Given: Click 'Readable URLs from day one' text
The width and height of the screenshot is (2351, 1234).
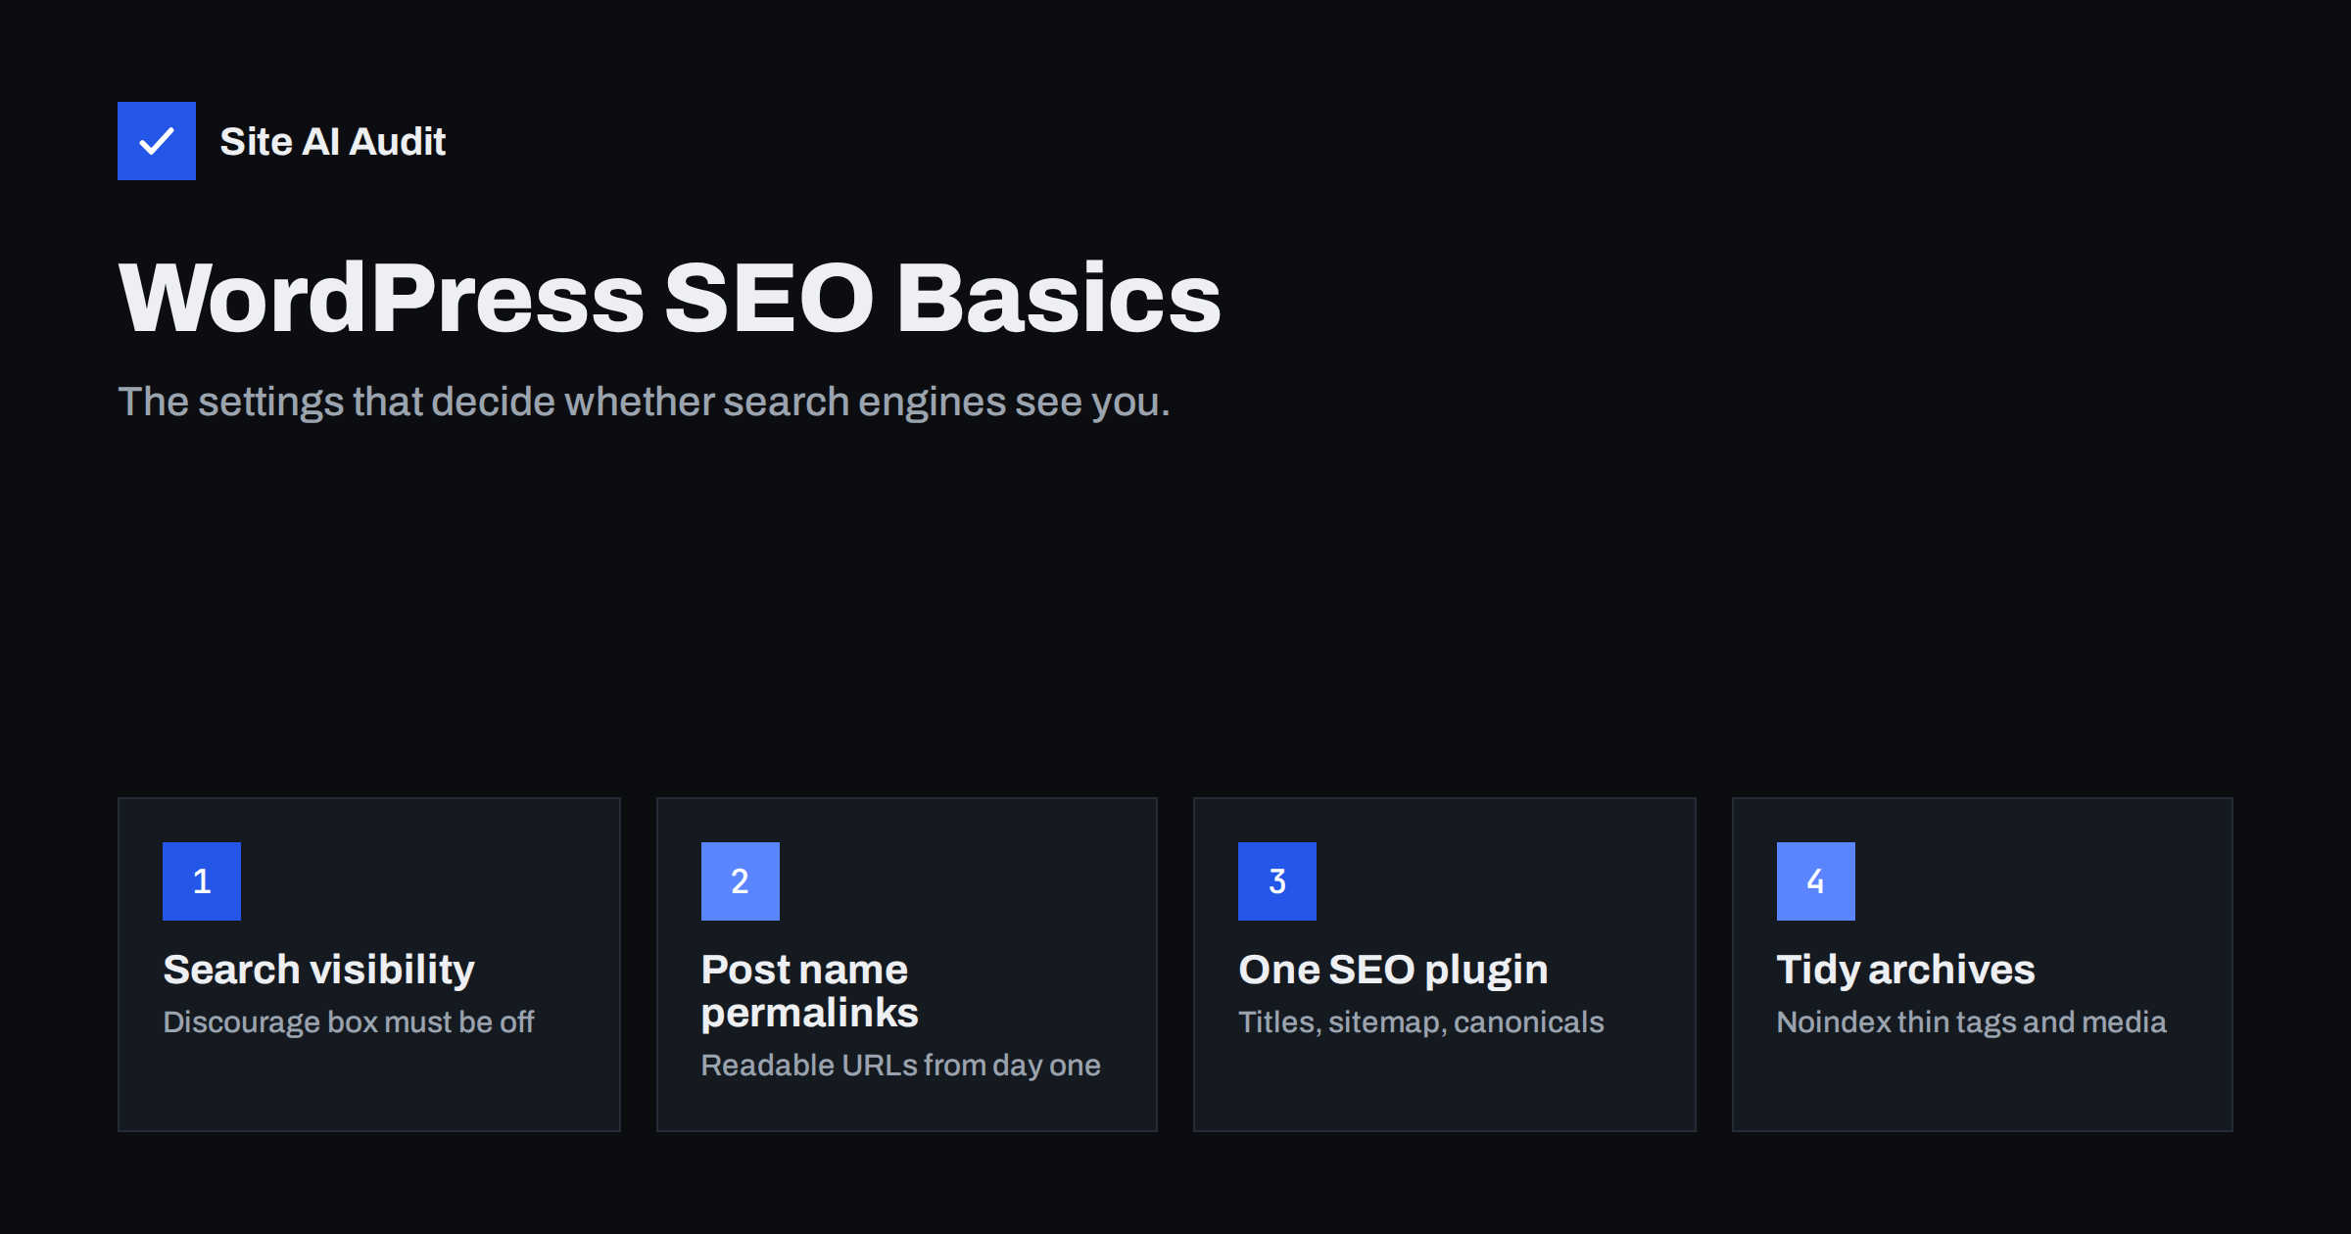Looking at the screenshot, I should [x=901, y=1066].
